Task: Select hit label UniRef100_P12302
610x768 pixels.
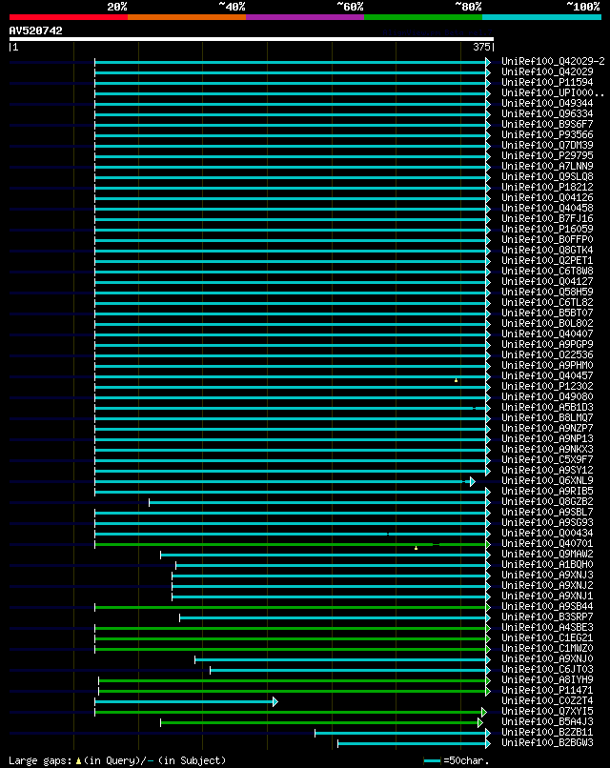Action: click(x=547, y=386)
